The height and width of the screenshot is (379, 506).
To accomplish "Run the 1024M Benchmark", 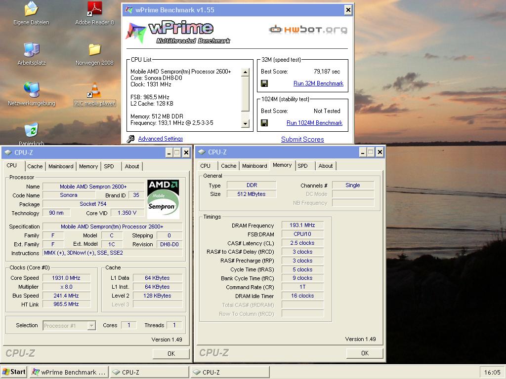I will coord(314,123).
